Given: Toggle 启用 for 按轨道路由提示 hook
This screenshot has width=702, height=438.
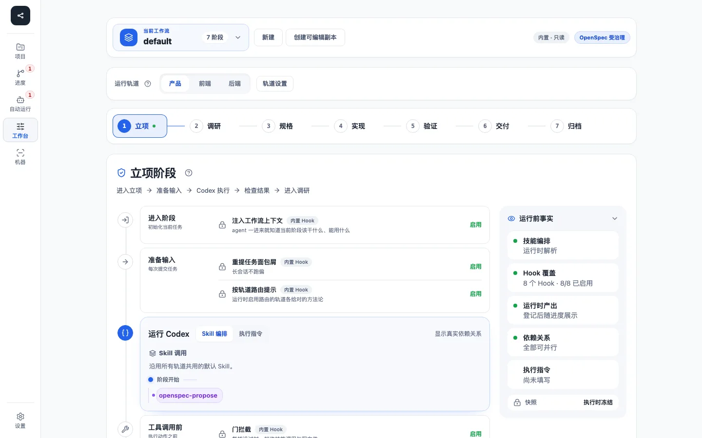Looking at the screenshot, I should 475,294.
